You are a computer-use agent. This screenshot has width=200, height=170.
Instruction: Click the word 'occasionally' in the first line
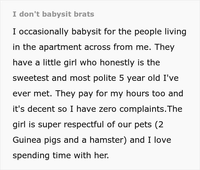pos(44,32)
